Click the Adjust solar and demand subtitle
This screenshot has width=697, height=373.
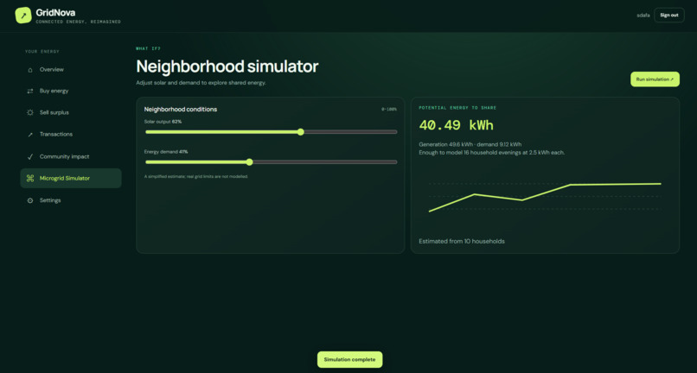[201, 83]
